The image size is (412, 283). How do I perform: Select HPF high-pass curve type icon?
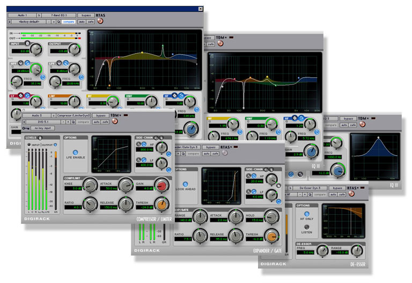coord(27,63)
